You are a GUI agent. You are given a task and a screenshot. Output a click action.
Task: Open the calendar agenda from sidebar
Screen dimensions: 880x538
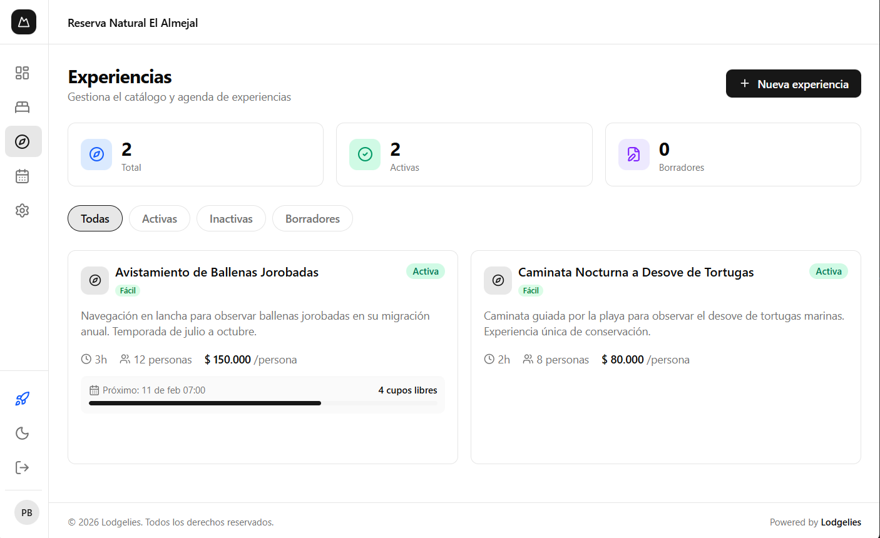click(23, 176)
